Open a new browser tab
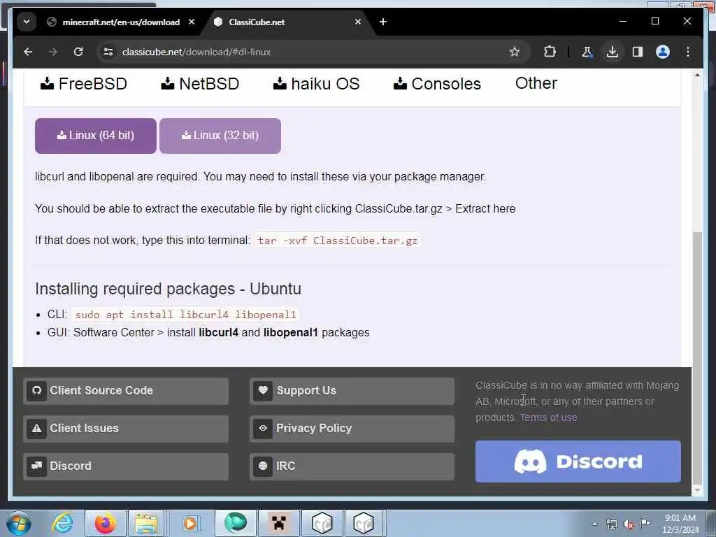716x537 pixels. click(x=383, y=22)
